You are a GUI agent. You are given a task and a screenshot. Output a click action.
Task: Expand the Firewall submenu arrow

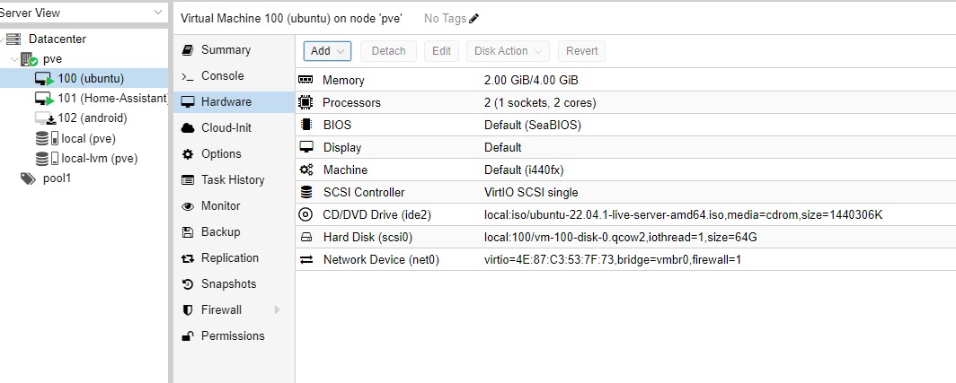(x=277, y=309)
